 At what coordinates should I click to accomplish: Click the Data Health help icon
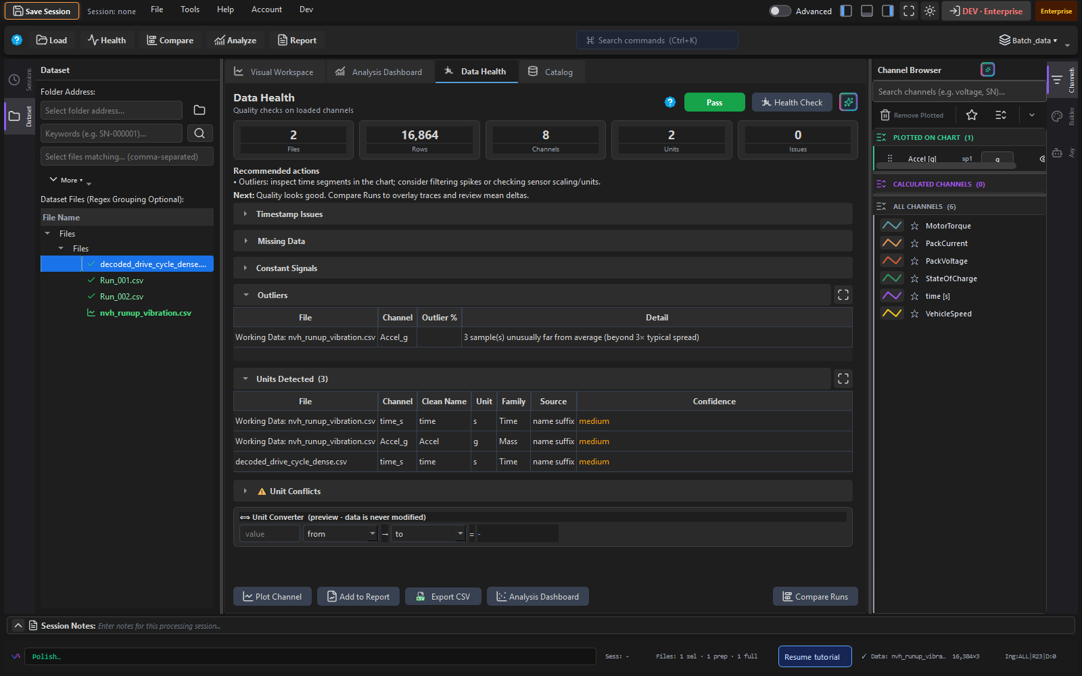coord(670,102)
